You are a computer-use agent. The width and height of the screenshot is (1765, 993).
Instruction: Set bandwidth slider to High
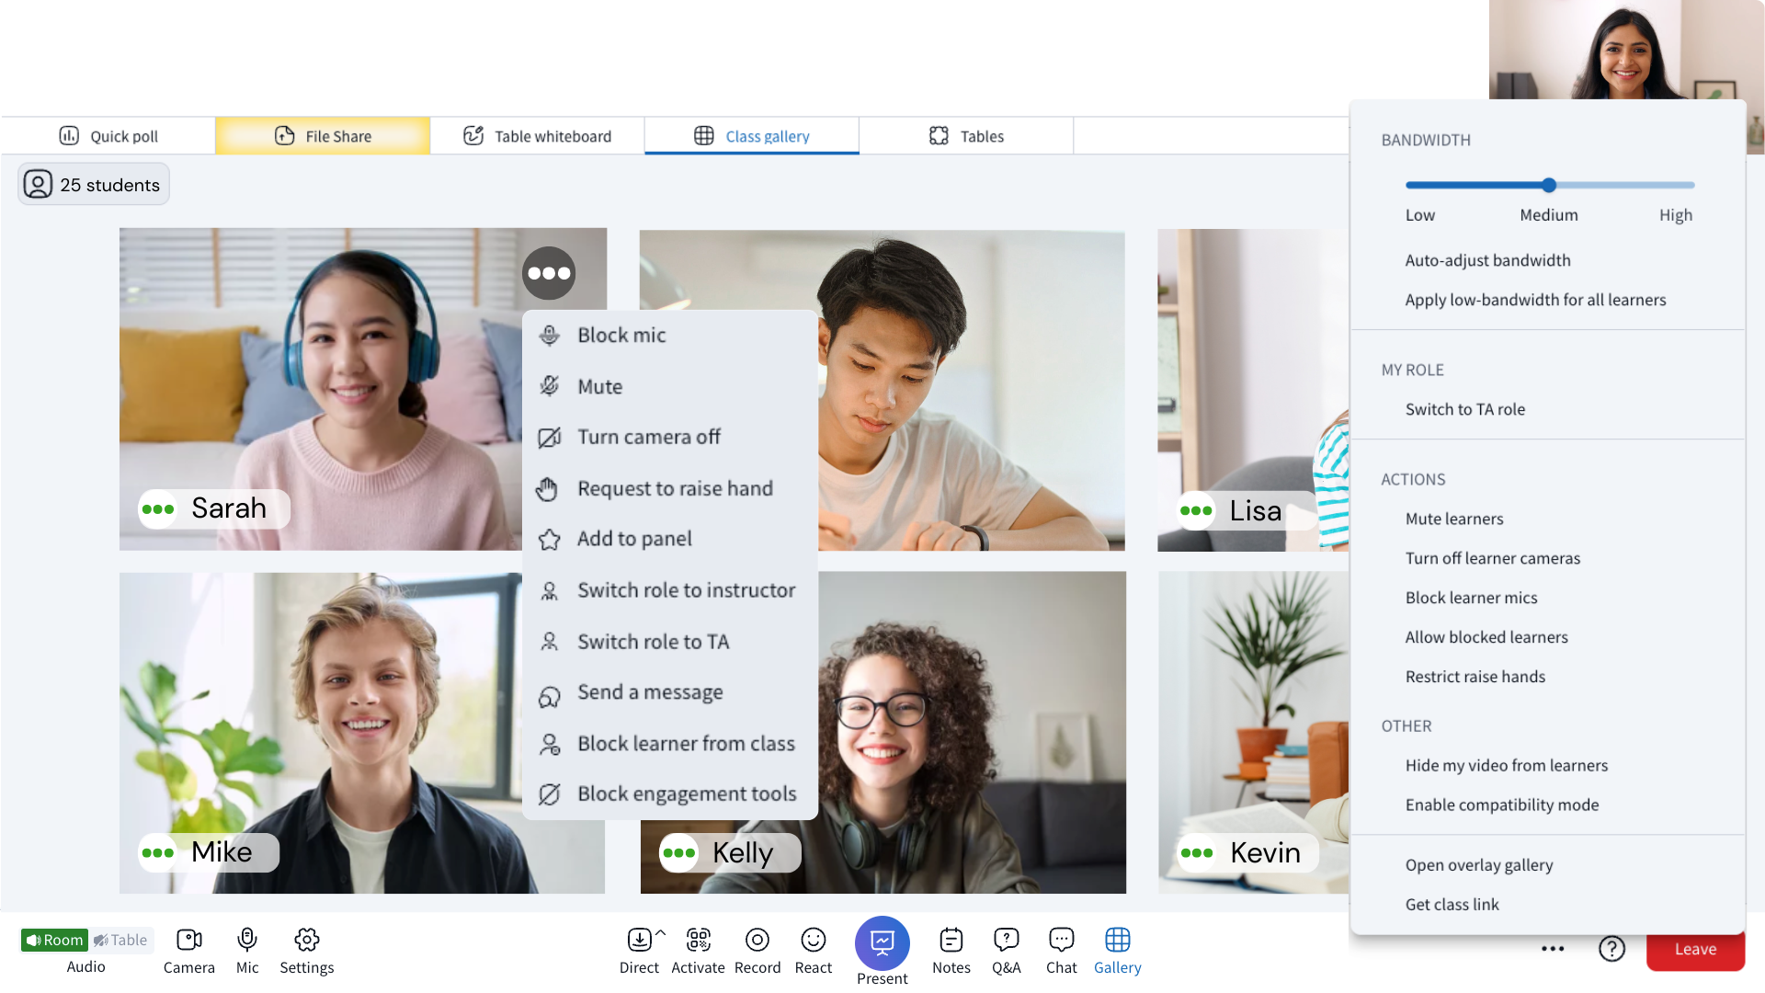tap(1692, 186)
